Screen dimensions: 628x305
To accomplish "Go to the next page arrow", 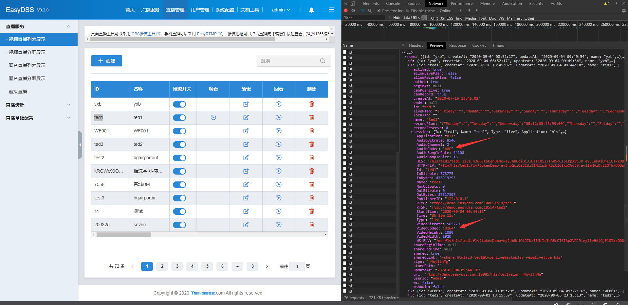I will pos(267,266).
